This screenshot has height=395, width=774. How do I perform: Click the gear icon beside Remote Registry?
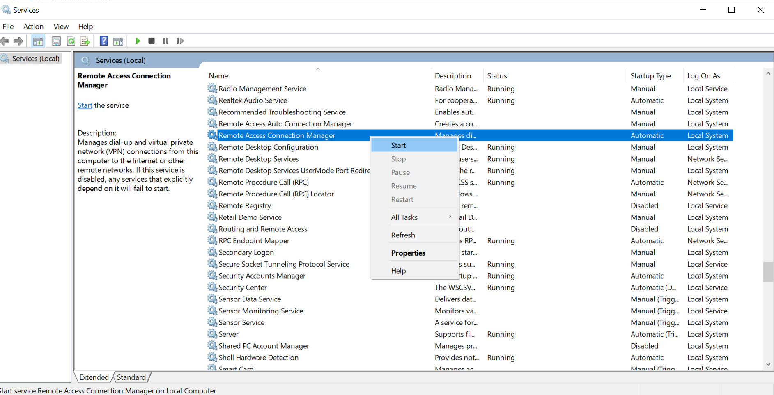coord(212,205)
